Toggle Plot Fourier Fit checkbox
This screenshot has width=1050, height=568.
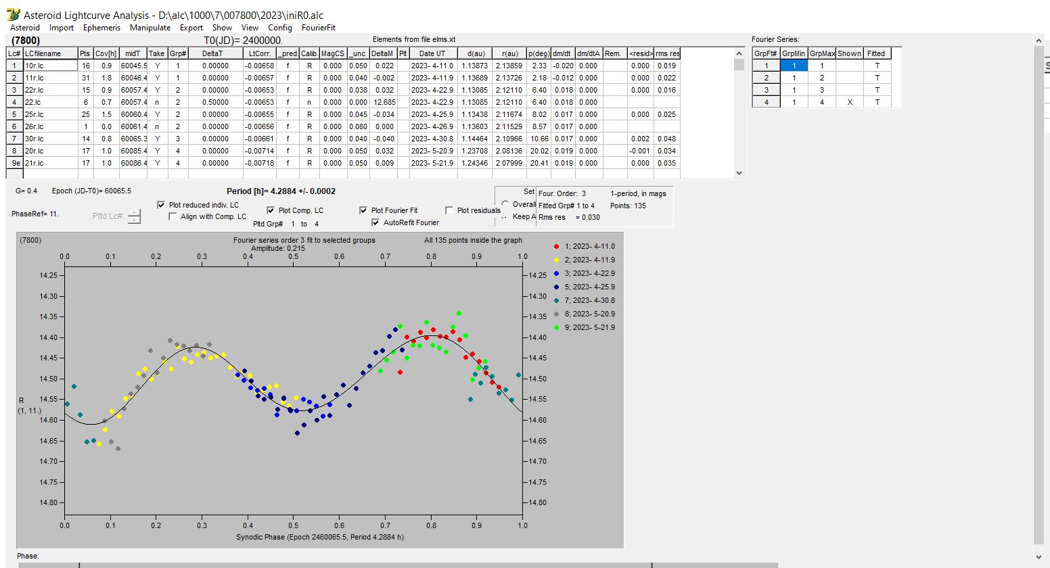pos(363,210)
